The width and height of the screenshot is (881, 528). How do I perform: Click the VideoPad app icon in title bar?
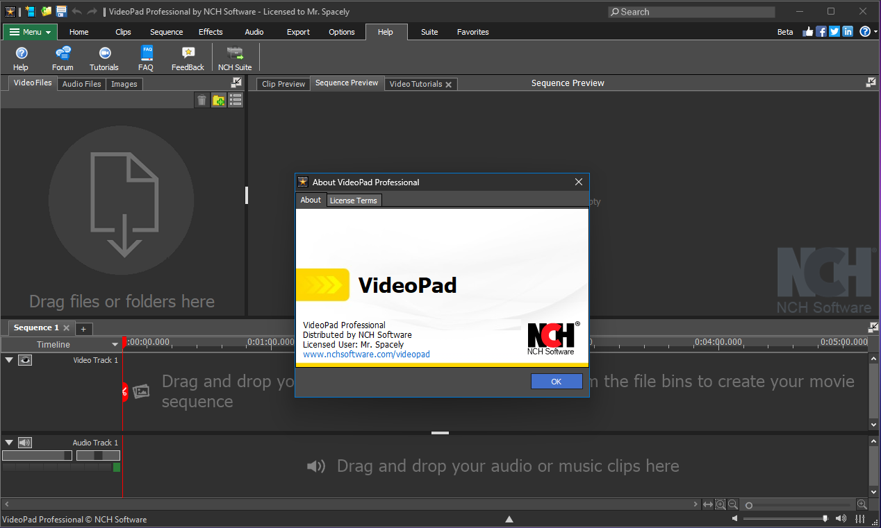pyautogui.click(x=10, y=11)
